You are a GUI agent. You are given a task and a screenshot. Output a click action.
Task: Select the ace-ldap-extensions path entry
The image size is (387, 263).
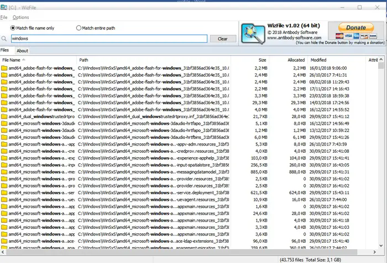[x=154, y=241]
